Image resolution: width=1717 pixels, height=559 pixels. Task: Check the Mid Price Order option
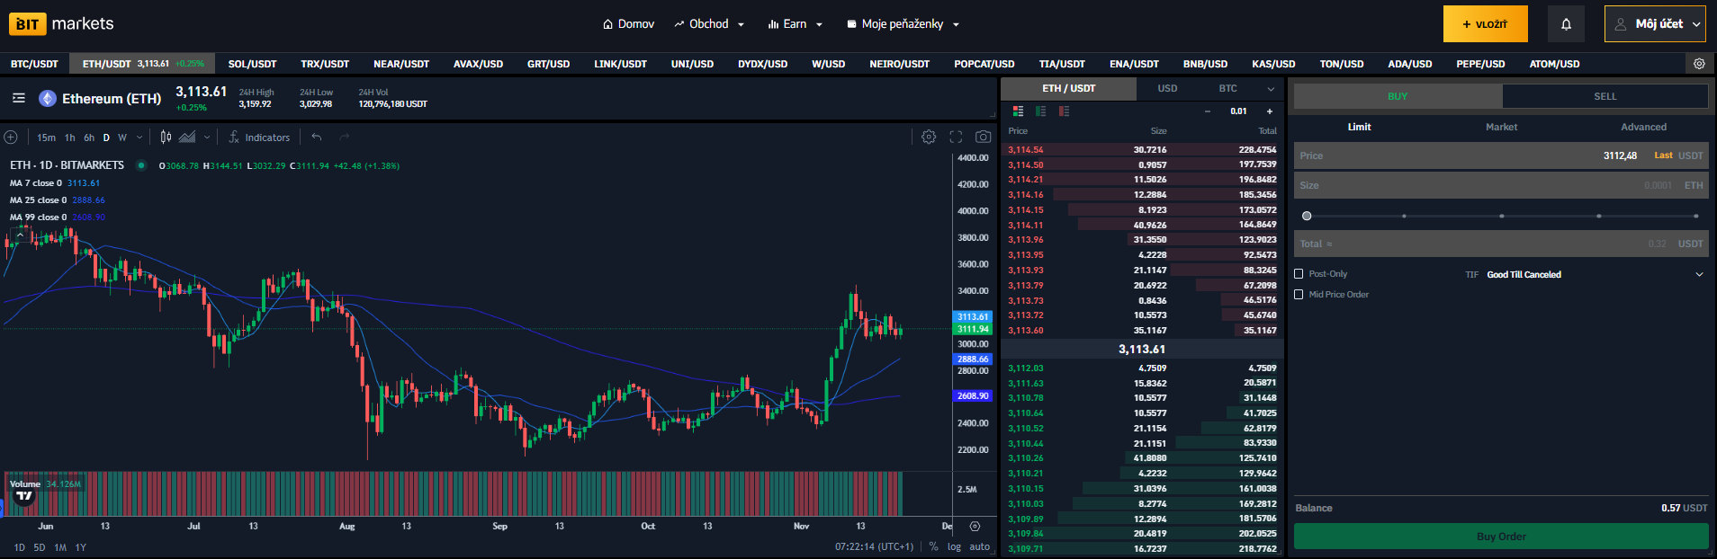(1299, 295)
